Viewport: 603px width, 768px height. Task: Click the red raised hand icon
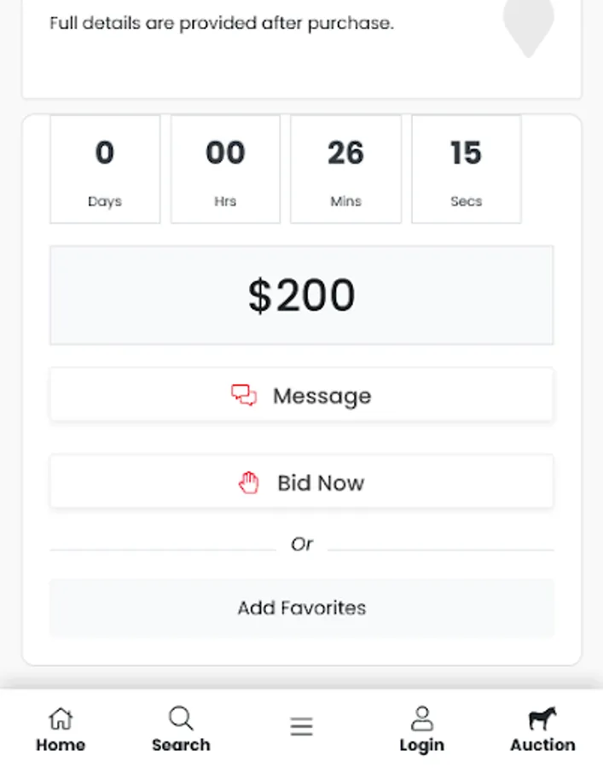(x=248, y=483)
